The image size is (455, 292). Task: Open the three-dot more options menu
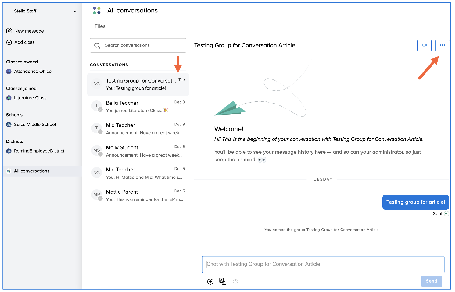coord(442,45)
